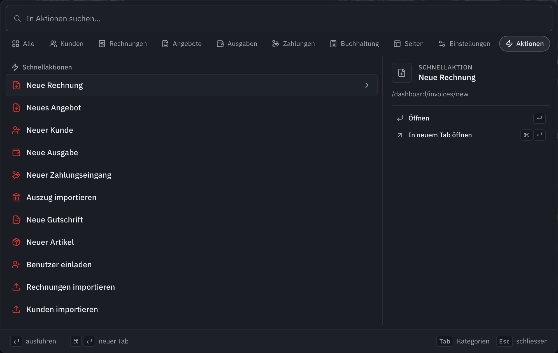Open the Ausgaben tab
Image resolution: width=558 pixels, height=353 pixels.
(x=237, y=44)
